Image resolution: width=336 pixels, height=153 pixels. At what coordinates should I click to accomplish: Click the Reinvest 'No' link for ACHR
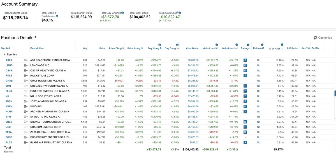click(x=259, y=112)
